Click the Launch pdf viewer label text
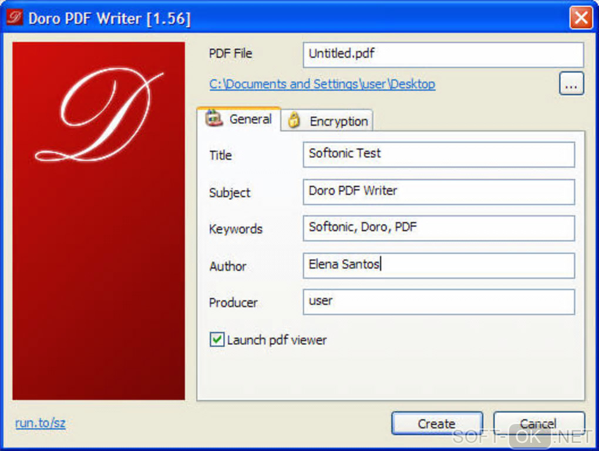599x451 pixels. point(277,340)
